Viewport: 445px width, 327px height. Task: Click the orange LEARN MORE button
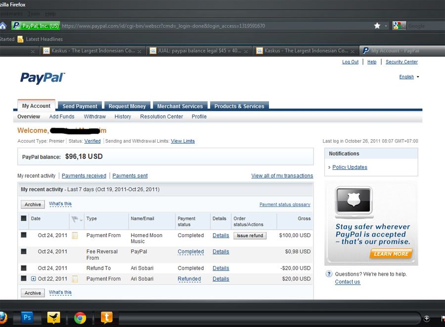click(391, 254)
